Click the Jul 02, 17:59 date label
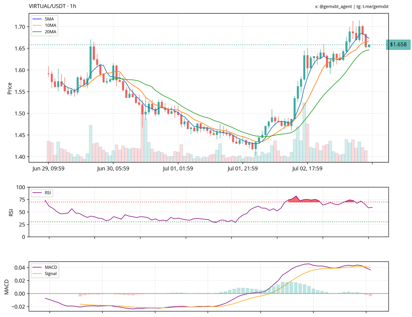The image size is (412, 317). pos(308,169)
